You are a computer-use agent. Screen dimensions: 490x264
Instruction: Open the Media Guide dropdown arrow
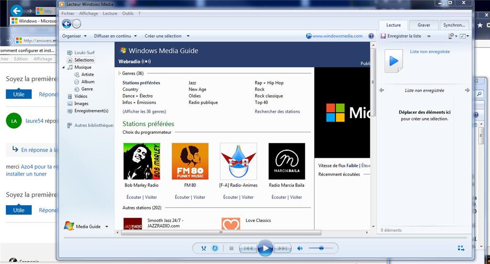107,227
